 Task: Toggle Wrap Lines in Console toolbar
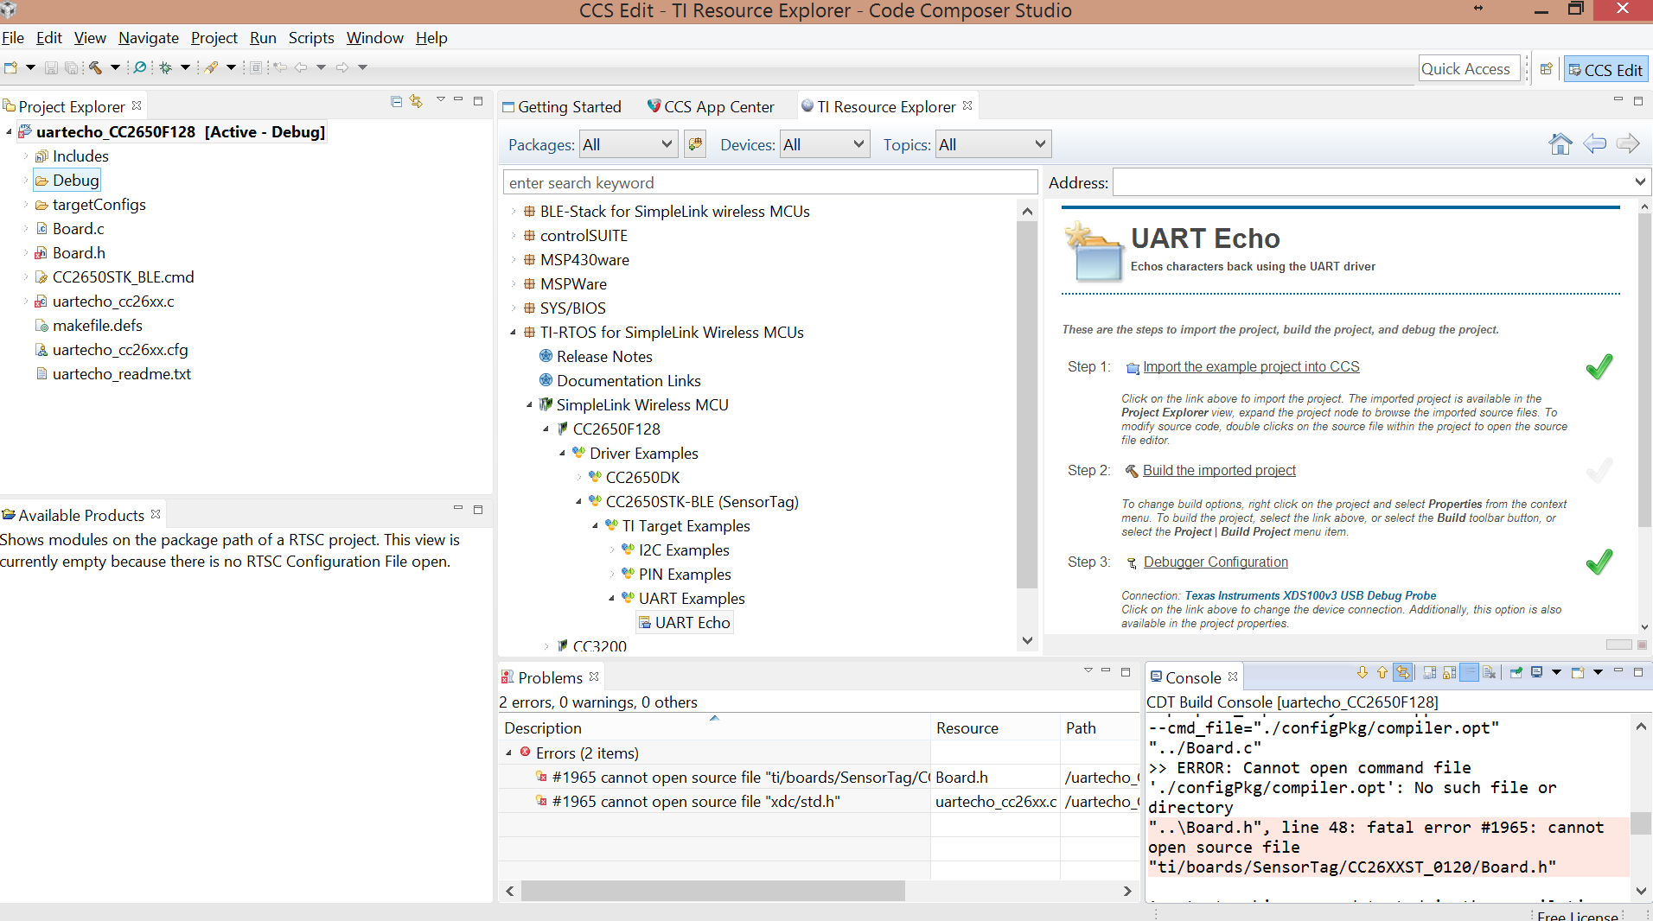[1469, 672]
